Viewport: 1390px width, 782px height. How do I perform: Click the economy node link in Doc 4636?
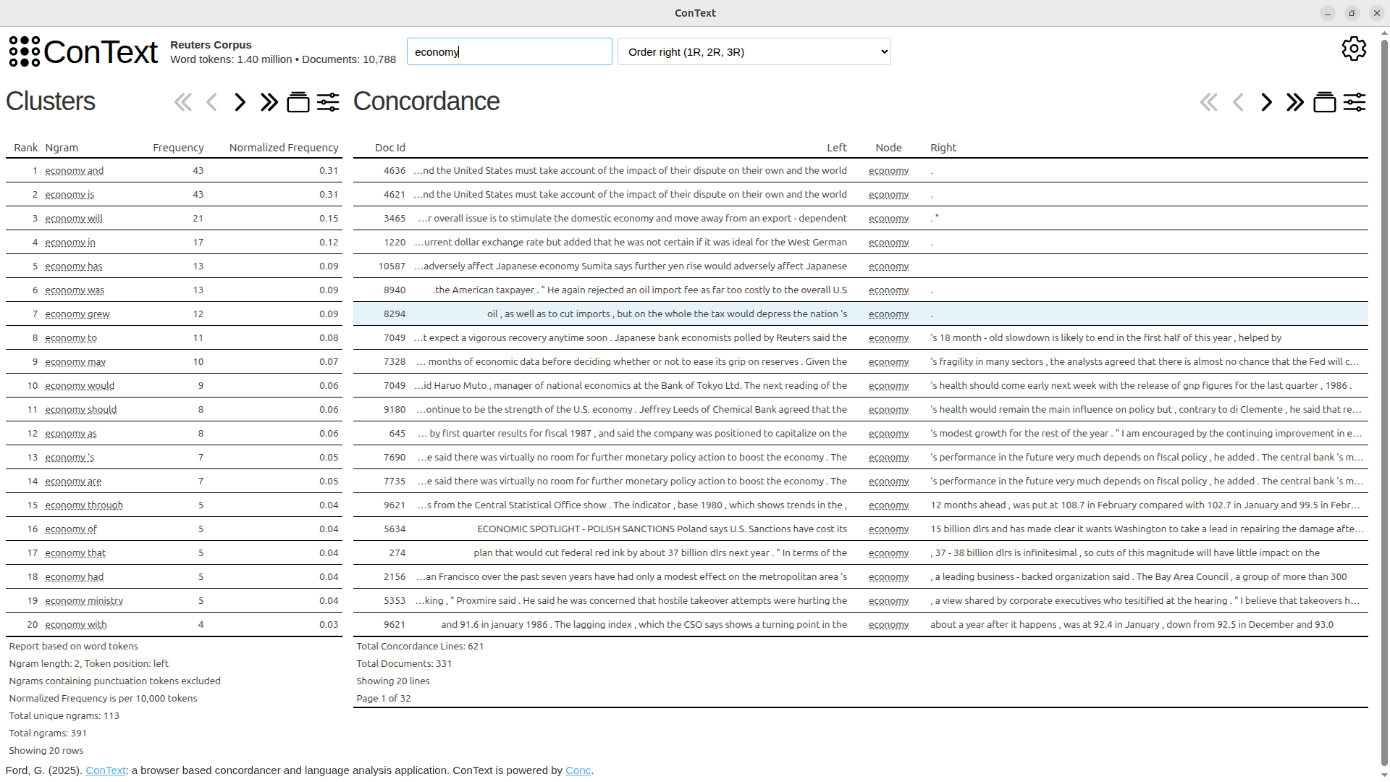click(888, 170)
